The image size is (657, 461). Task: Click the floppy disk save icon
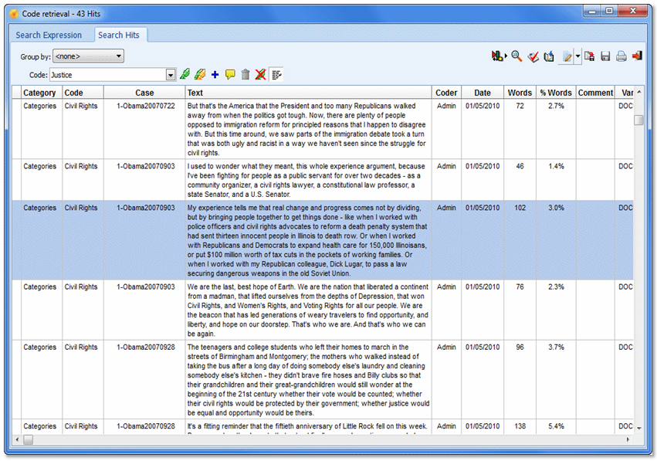(x=606, y=56)
